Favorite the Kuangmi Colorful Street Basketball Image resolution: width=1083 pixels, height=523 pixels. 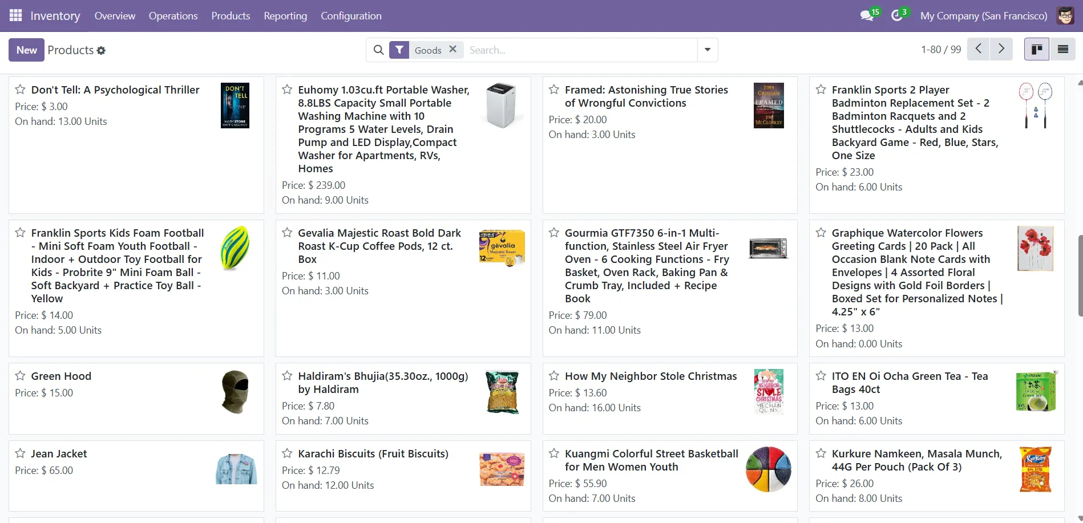click(x=554, y=453)
